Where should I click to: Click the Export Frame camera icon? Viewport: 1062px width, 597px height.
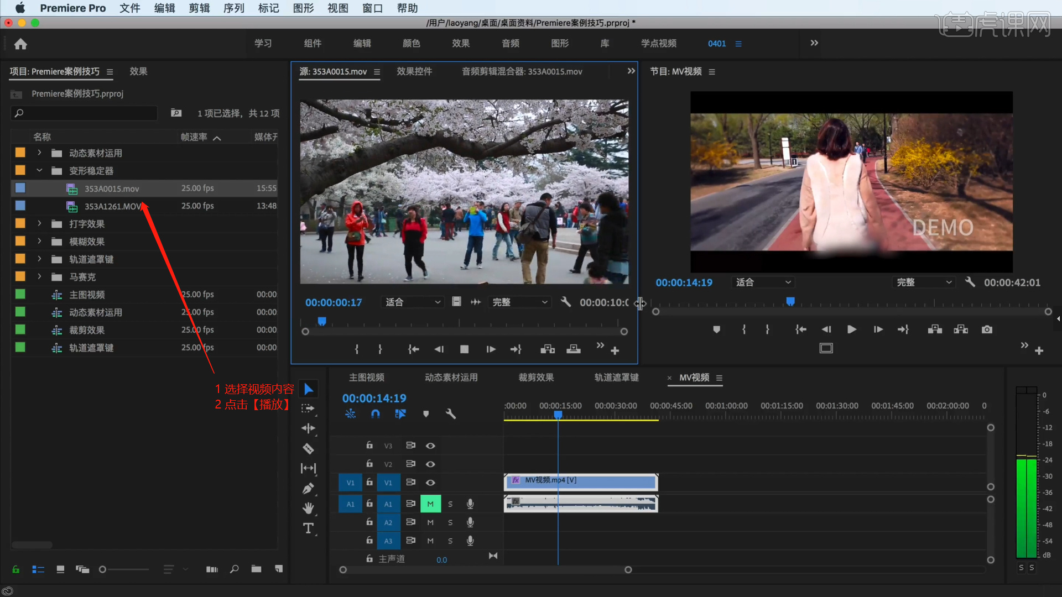[x=987, y=329]
